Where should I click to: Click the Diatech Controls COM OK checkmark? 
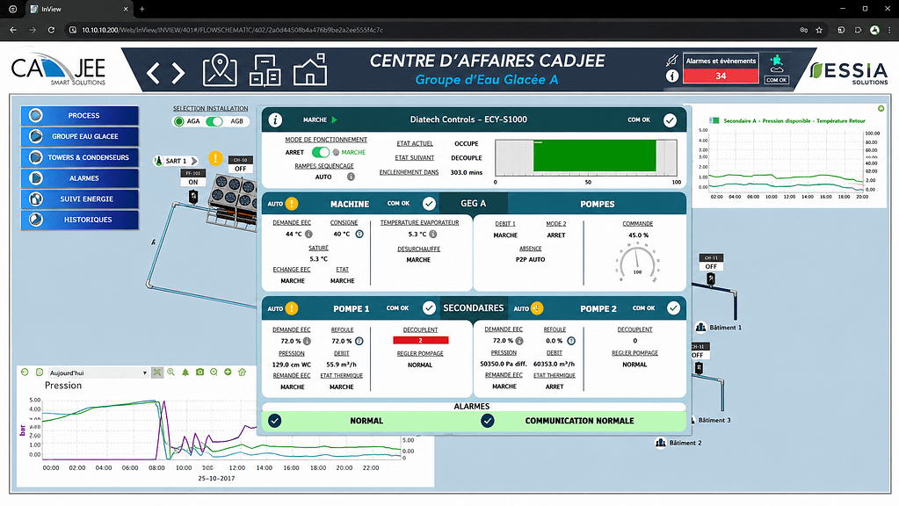670,120
